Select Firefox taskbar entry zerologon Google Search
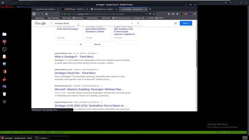This screenshot has width=249, height=140. (x=17, y=138)
